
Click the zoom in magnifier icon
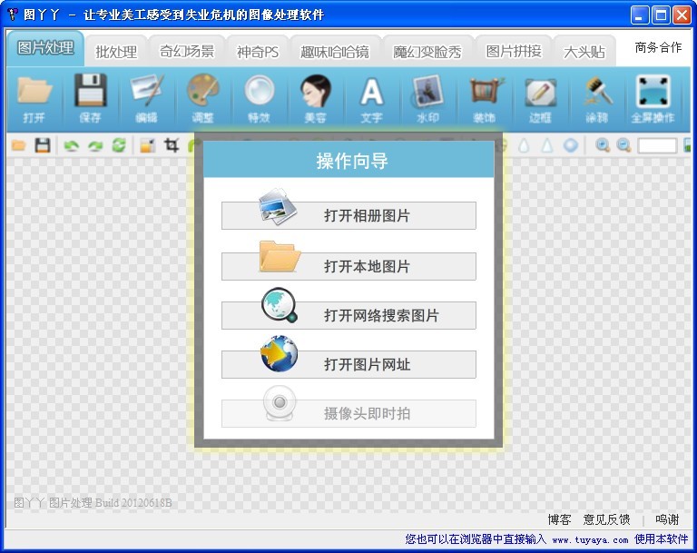coord(603,145)
